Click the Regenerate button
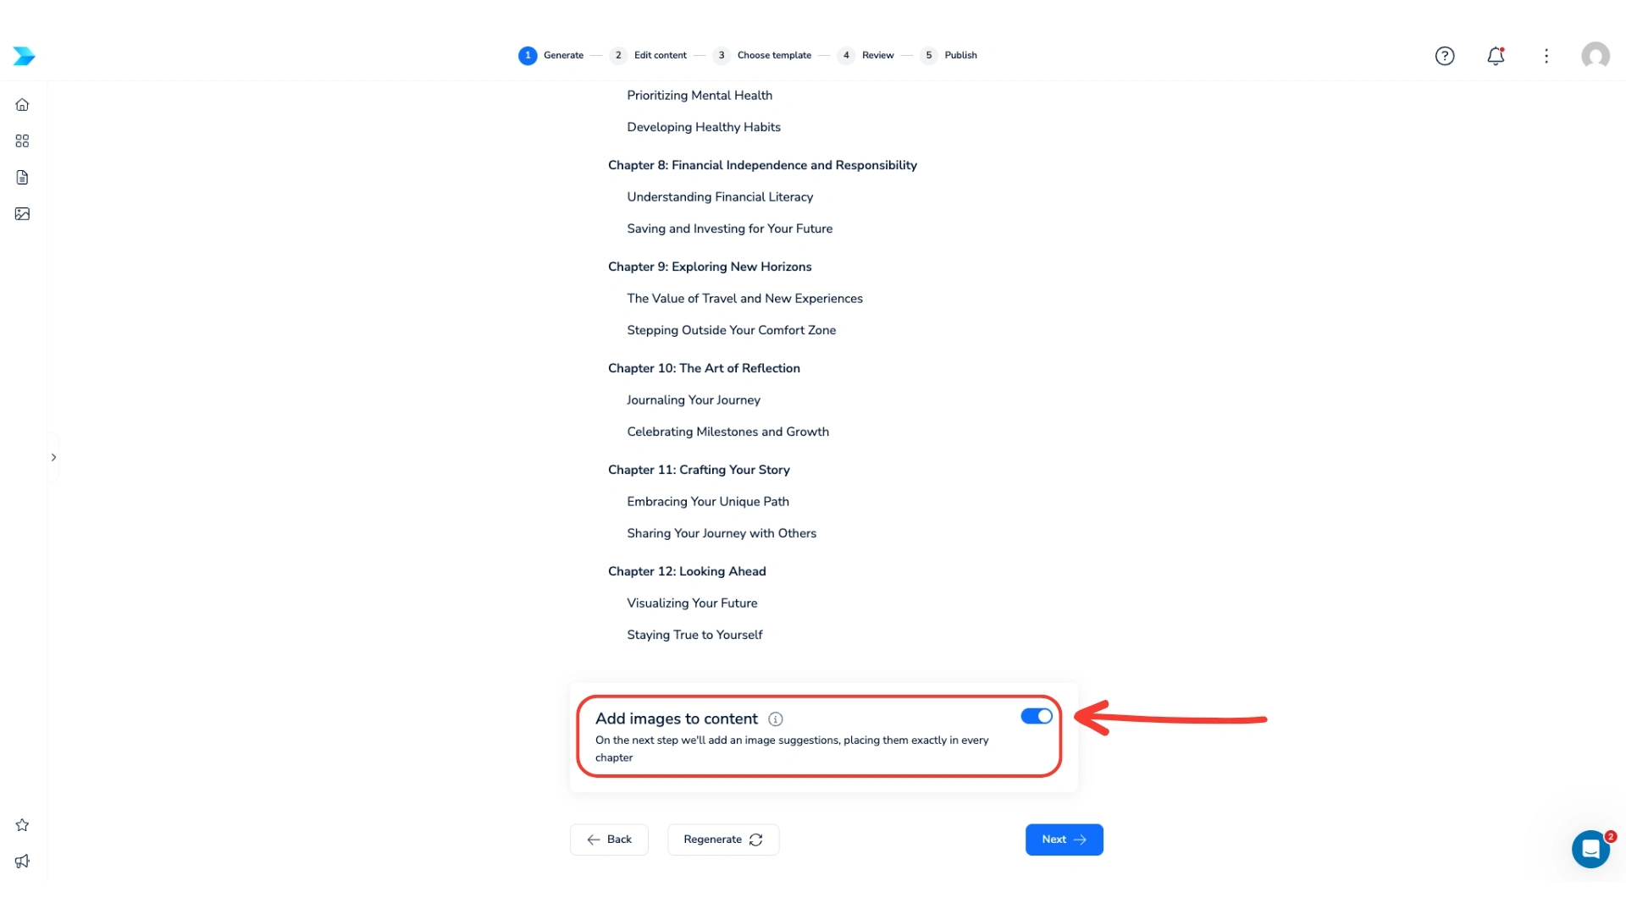The width and height of the screenshot is (1626, 914). coord(722,840)
